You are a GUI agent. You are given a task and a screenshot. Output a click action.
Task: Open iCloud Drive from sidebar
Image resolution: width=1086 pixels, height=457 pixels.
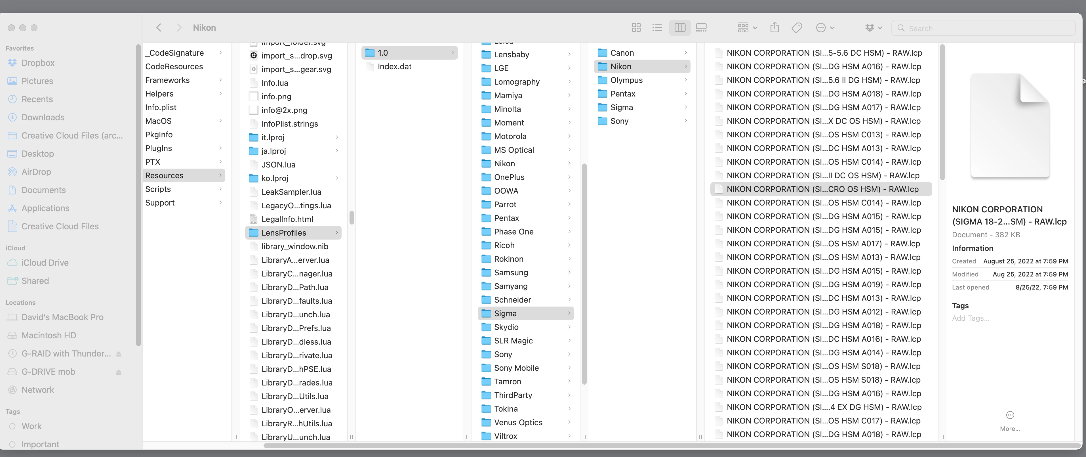click(45, 263)
